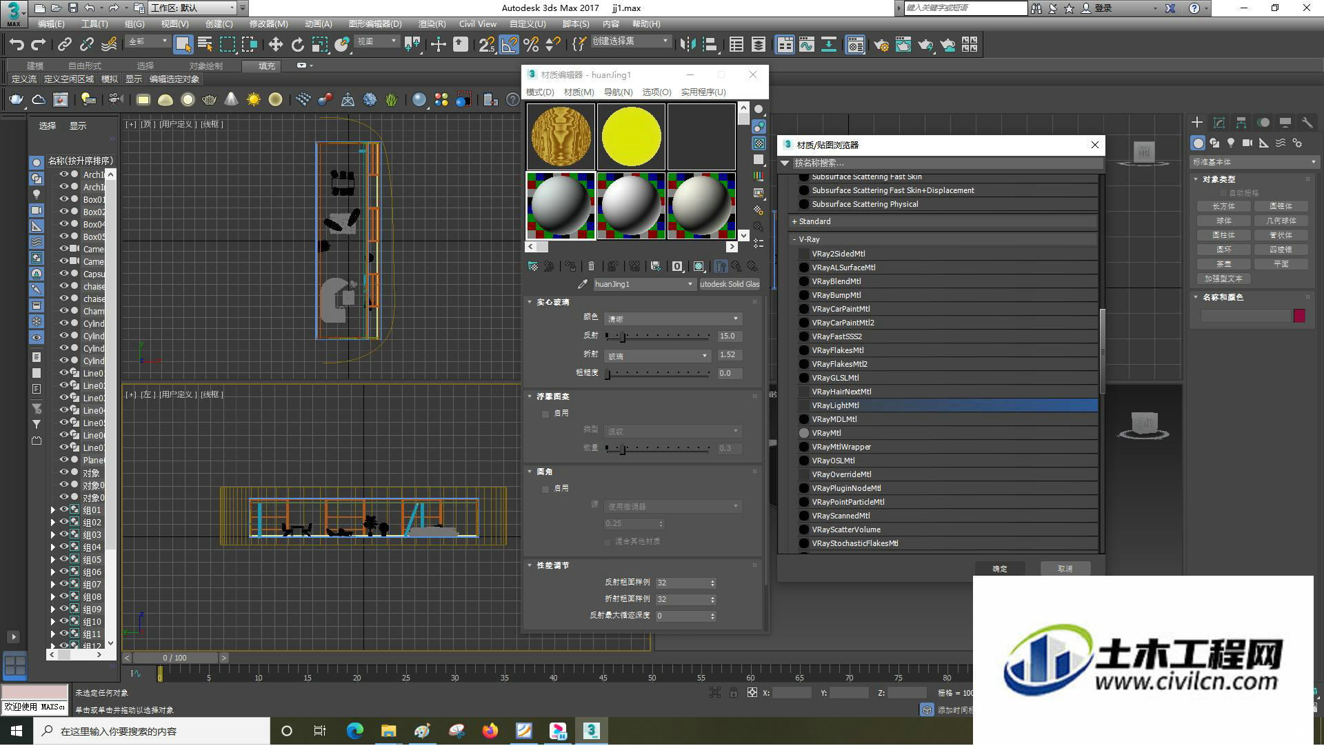Select the Lights category icon

1231,143
